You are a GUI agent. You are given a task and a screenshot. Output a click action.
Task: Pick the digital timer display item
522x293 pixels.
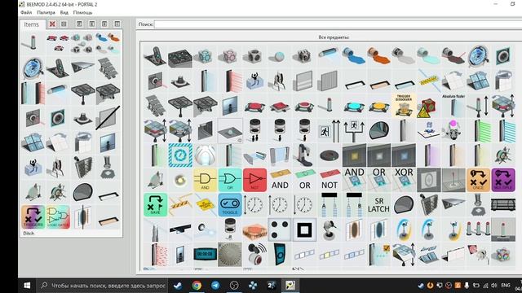coord(205,254)
